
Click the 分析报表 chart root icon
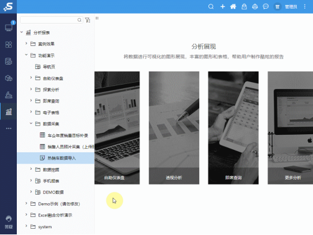28,32
